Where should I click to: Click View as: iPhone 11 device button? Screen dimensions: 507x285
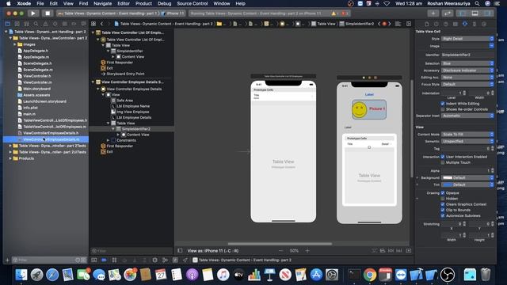tap(213, 251)
